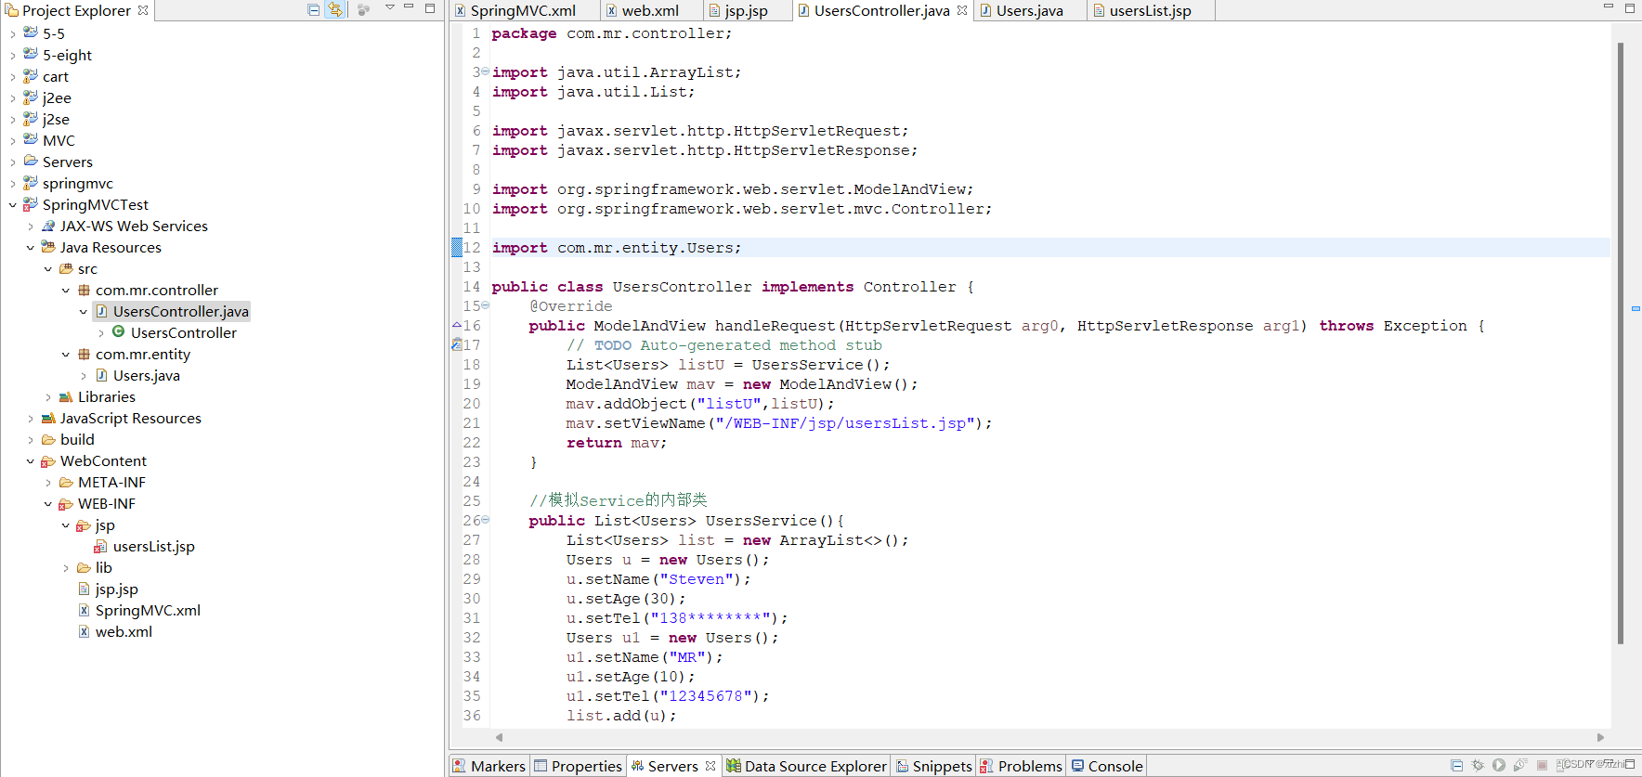The height and width of the screenshot is (777, 1642).
Task: Select usersList.jsp in the tree
Action: 153,547
